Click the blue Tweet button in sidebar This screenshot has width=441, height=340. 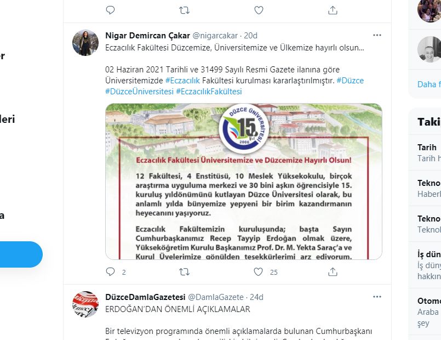(20, 254)
